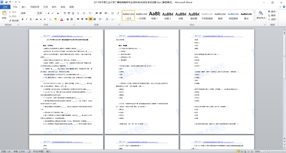286x153 pixels.
Task: Click the 替换 (Replace) button
Action: tap(273, 15)
